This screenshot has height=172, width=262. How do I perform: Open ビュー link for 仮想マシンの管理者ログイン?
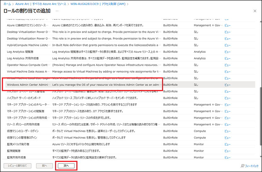227,138
